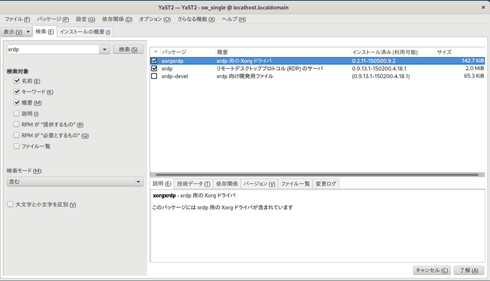The image size is (490, 281).
Task: Switch to the 変更ログ tab
Action: 326,184
